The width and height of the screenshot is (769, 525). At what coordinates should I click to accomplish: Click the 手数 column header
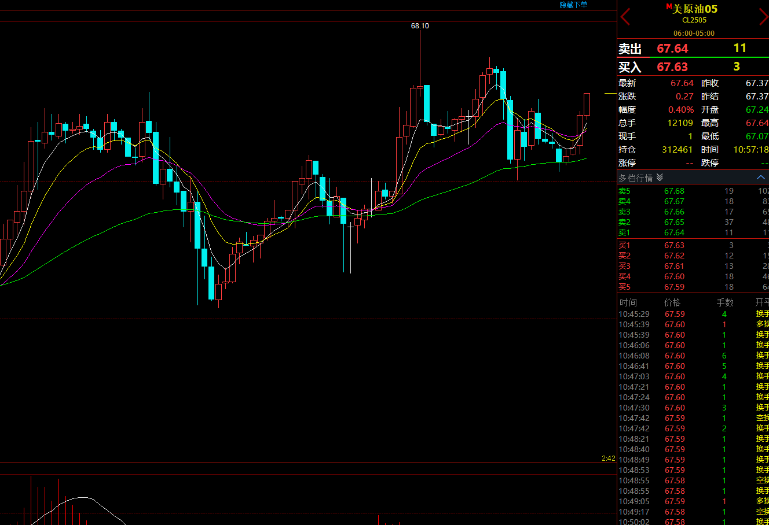[x=725, y=302]
